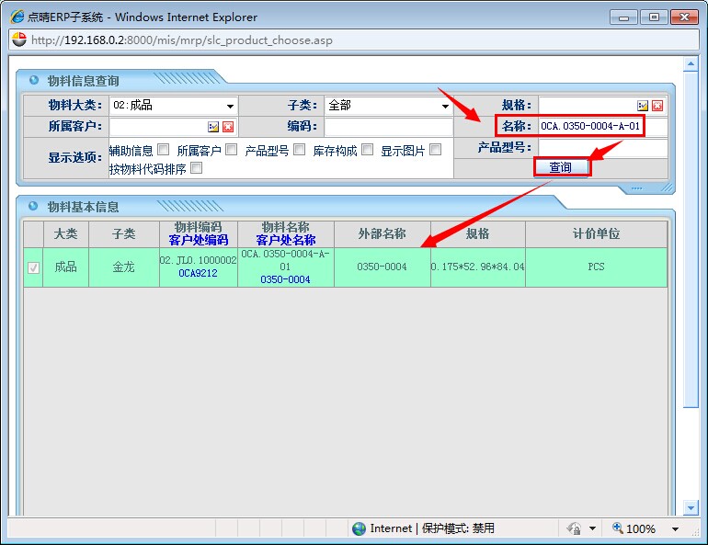The width and height of the screenshot is (708, 545).
Task: Clear the 规格 field with red X
Action: [x=657, y=106]
